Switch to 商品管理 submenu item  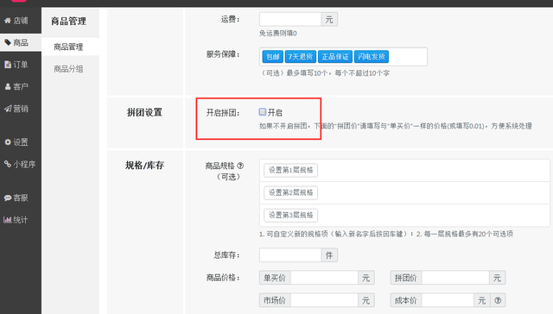pyautogui.click(x=68, y=47)
